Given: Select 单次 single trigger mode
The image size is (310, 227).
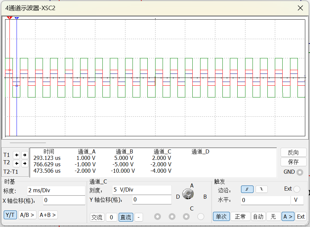Looking at the screenshot, I should pyautogui.click(x=221, y=217).
